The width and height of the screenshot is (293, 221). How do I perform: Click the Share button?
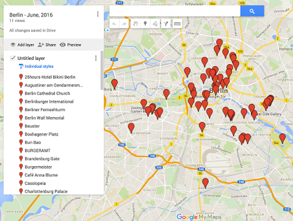(47, 45)
